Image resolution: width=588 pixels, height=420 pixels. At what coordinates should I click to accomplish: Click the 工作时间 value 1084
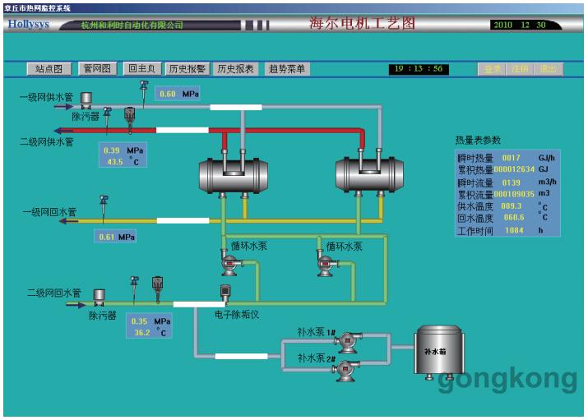(x=514, y=230)
